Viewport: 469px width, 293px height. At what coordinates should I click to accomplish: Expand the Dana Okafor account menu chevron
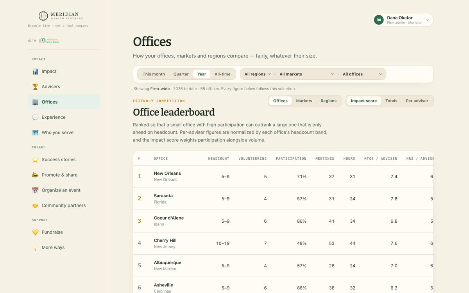[x=427, y=20]
